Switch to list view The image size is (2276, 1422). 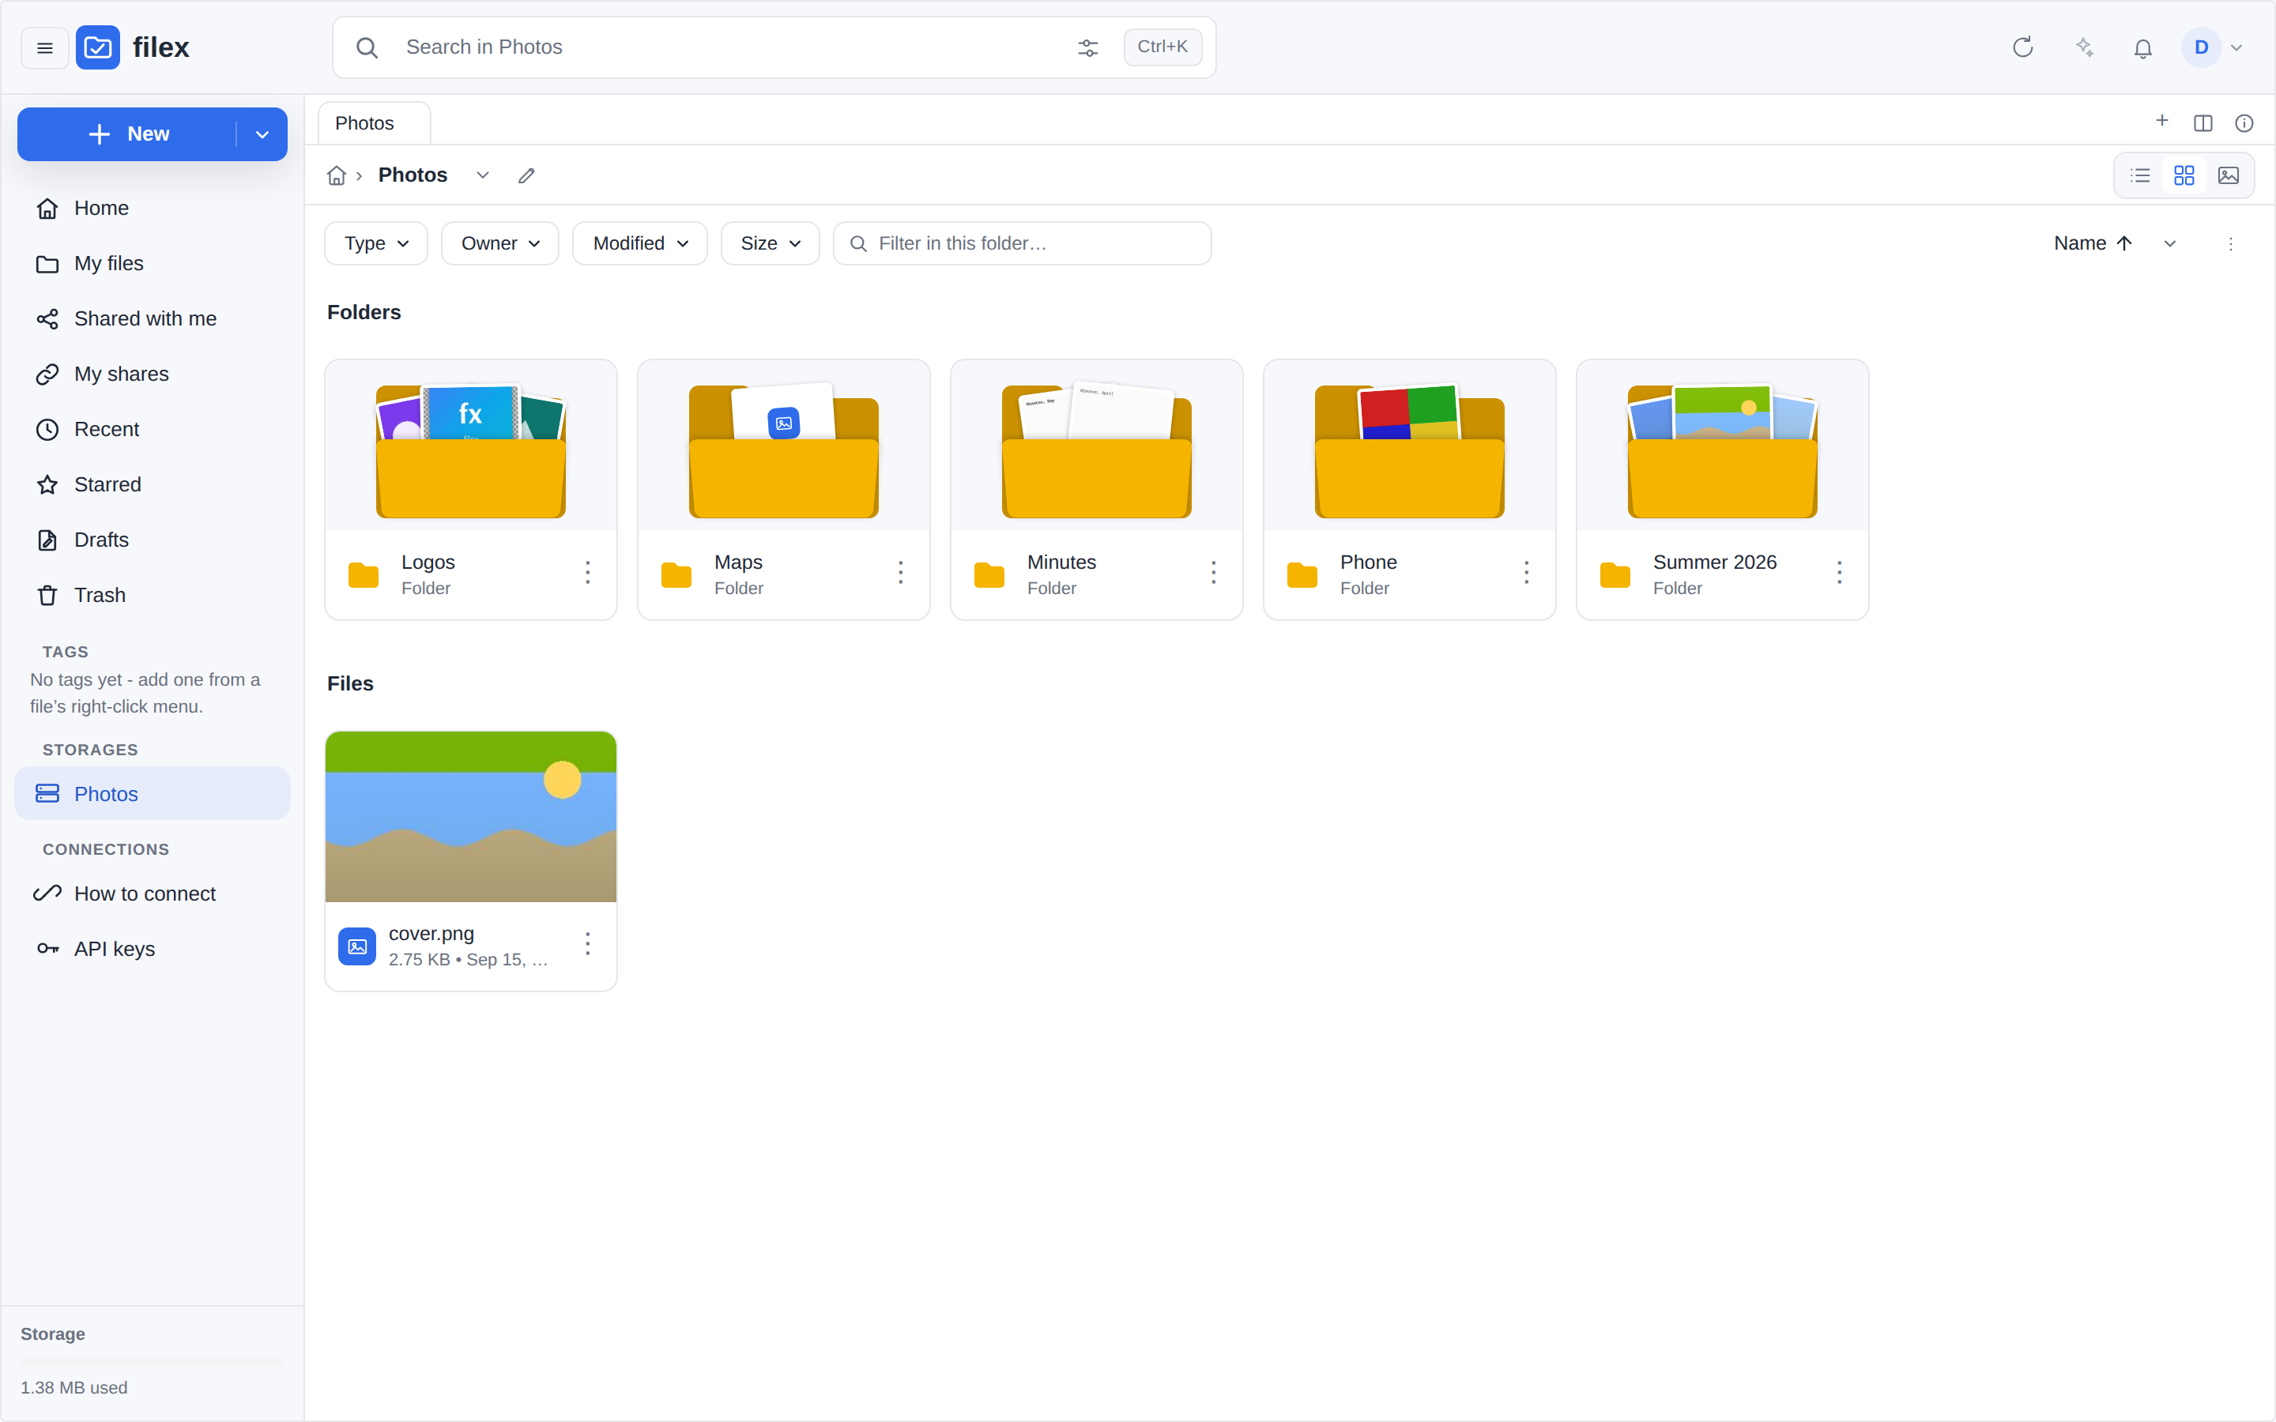click(x=2139, y=176)
